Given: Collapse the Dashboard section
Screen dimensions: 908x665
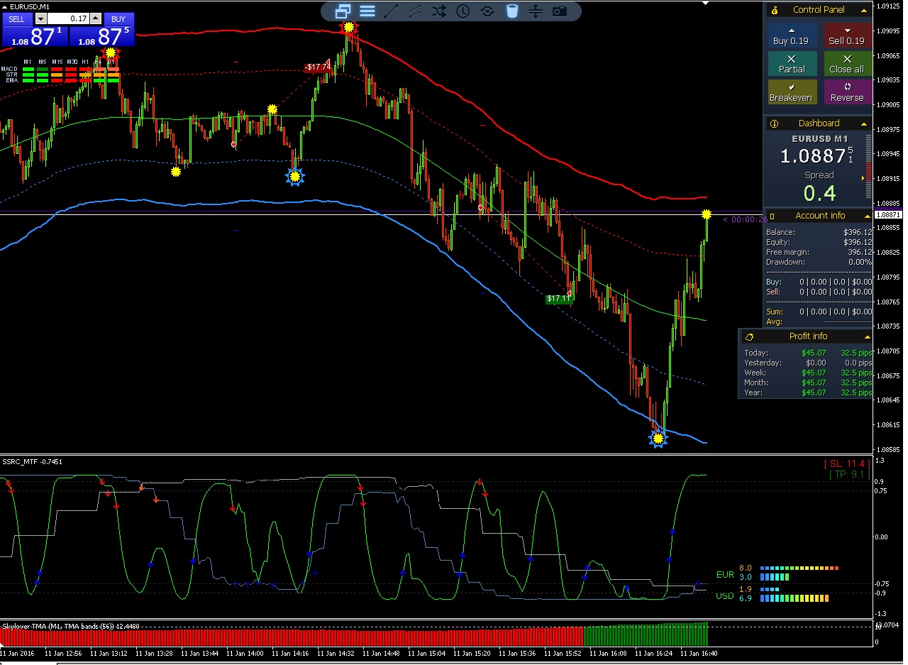Looking at the screenshot, I should coord(865,123).
